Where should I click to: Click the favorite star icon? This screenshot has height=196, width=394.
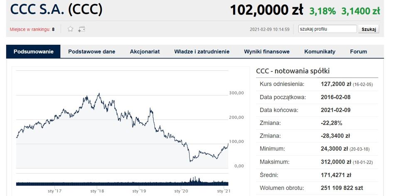[71, 29]
